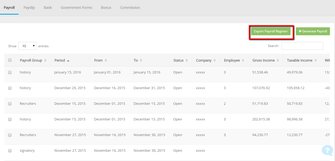Click gross income 51,719.83 cell
The image size is (335, 161).
260,104
